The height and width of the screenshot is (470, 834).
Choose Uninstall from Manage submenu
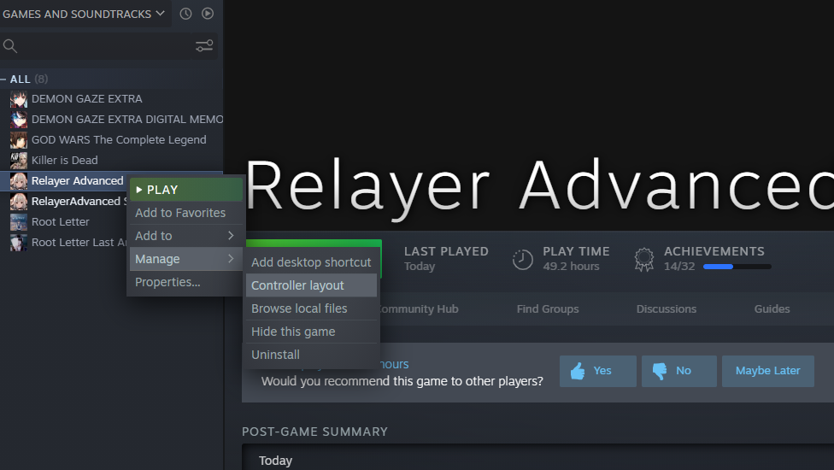point(311,355)
